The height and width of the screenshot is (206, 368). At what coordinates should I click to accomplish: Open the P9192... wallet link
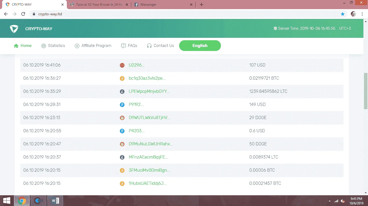pyautogui.click(x=136, y=105)
